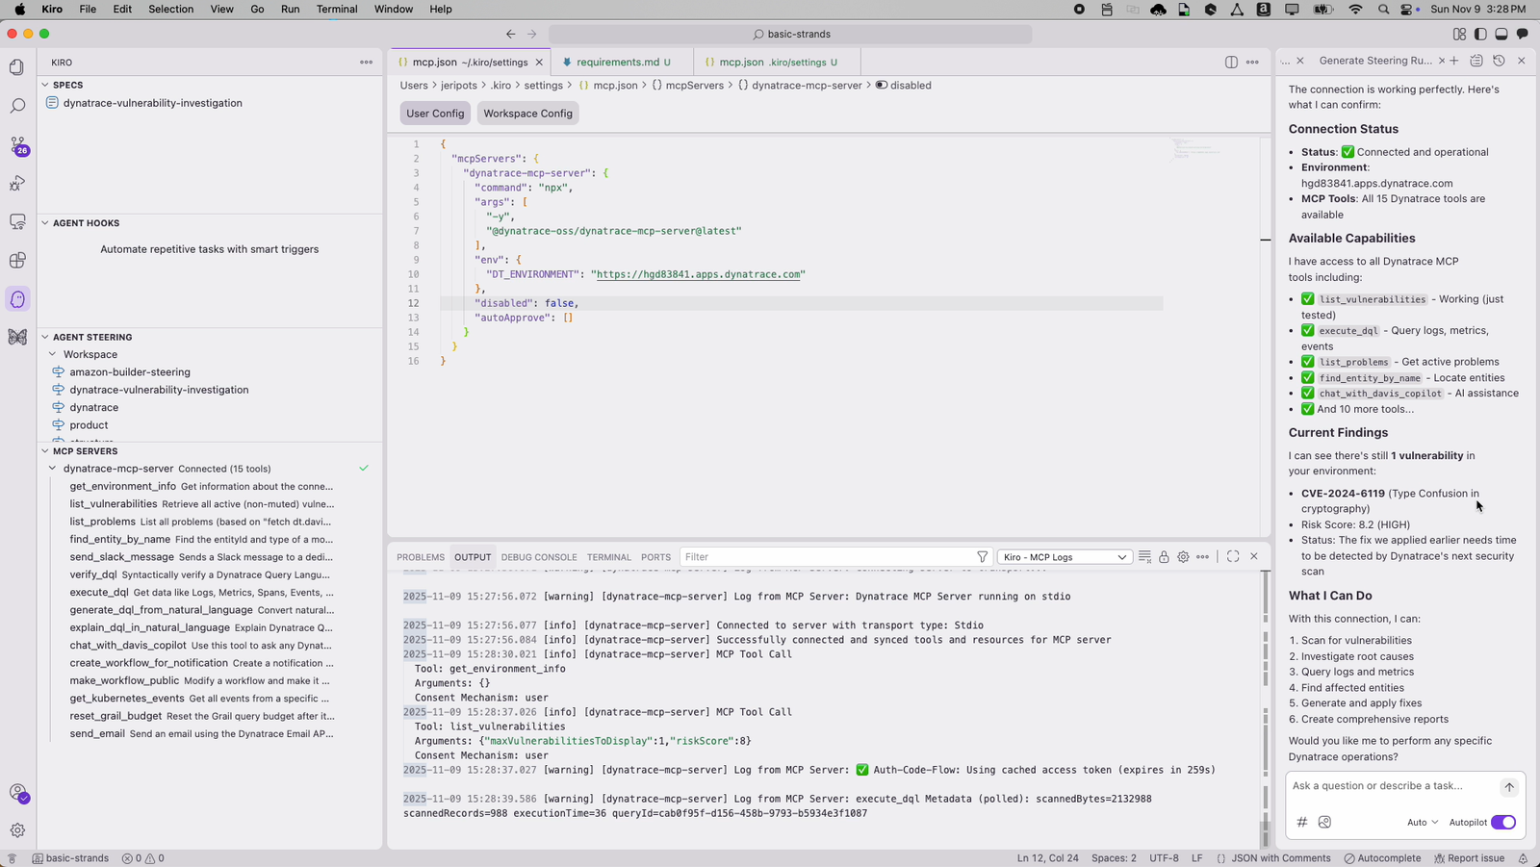
Task: Open the butterfly icon view in activity bar
Action: pos(17,337)
